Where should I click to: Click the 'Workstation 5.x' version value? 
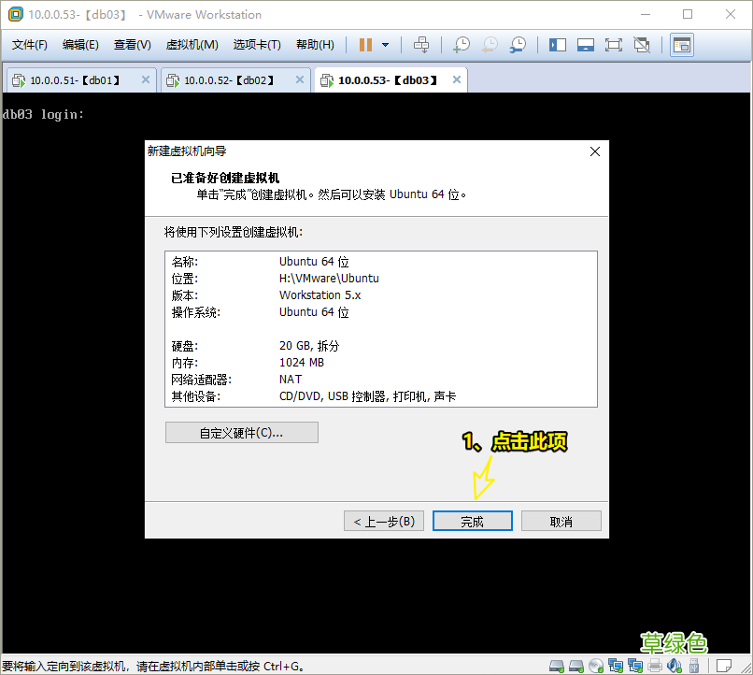pos(320,295)
